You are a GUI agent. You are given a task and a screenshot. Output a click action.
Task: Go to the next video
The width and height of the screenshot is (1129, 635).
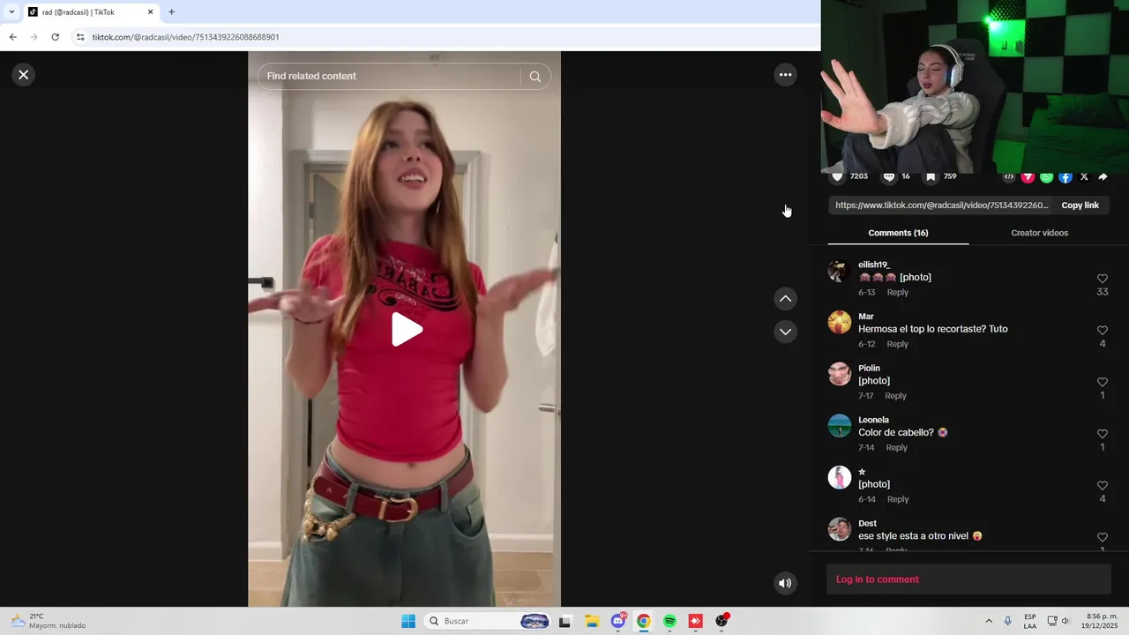click(x=785, y=332)
